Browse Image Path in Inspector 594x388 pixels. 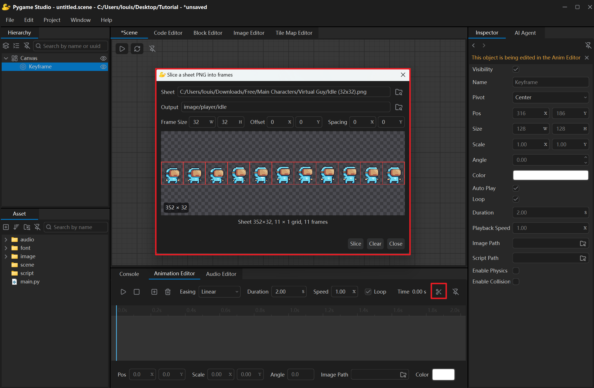click(x=583, y=243)
